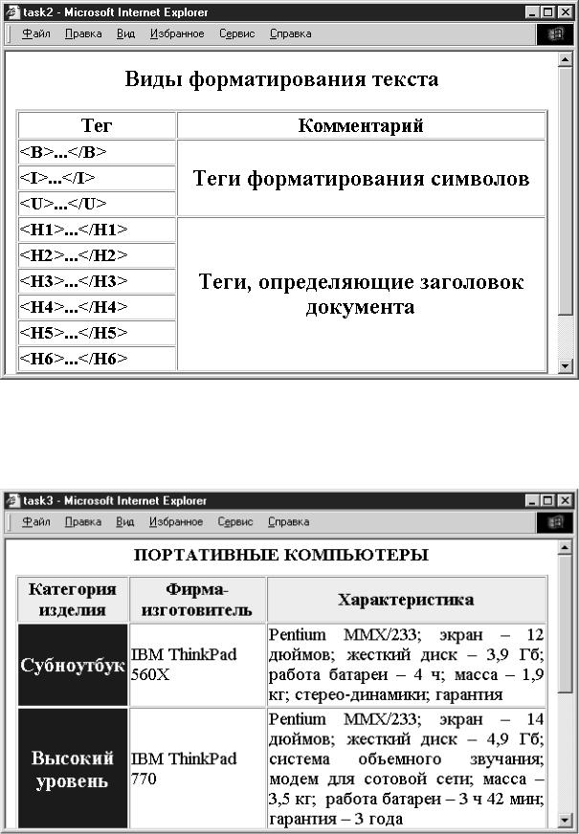Click the <H3>...</H3> table cell
Viewport: 579px width, 834px height.
pyautogui.click(x=97, y=281)
